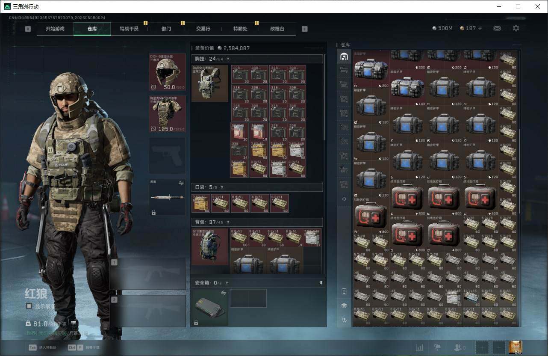Open the mail inbox envelope icon

pos(497,28)
